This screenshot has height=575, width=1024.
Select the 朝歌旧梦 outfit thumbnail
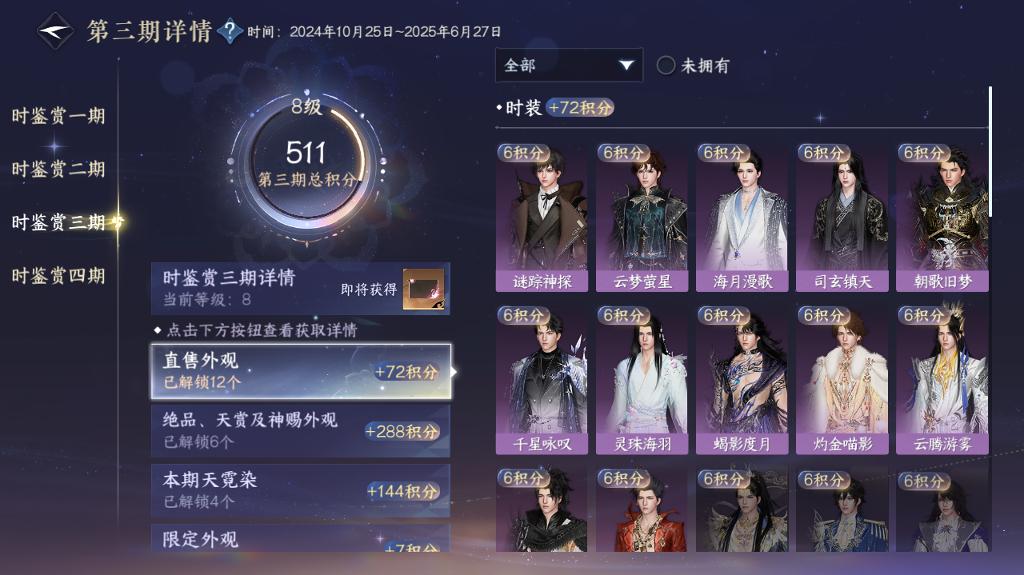coord(942,218)
